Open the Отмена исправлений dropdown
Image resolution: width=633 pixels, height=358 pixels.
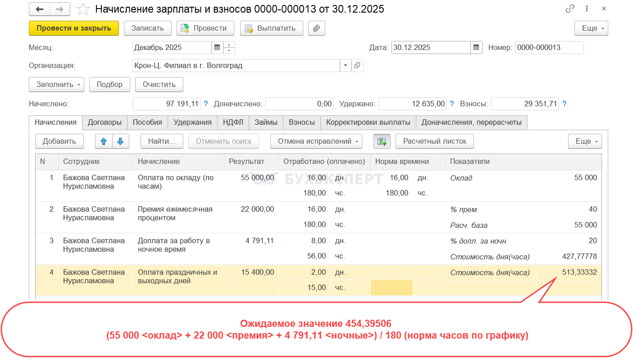(x=316, y=141)
